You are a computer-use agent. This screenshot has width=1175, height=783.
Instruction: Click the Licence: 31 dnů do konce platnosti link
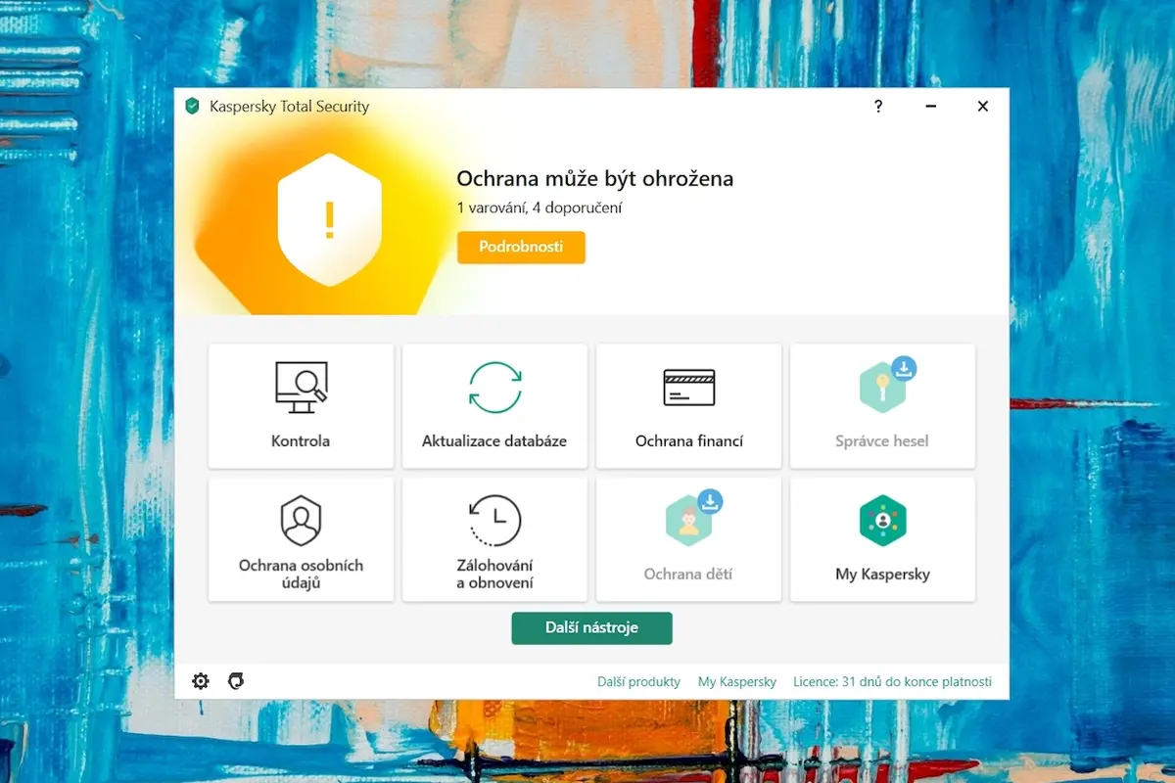[892, 682]
